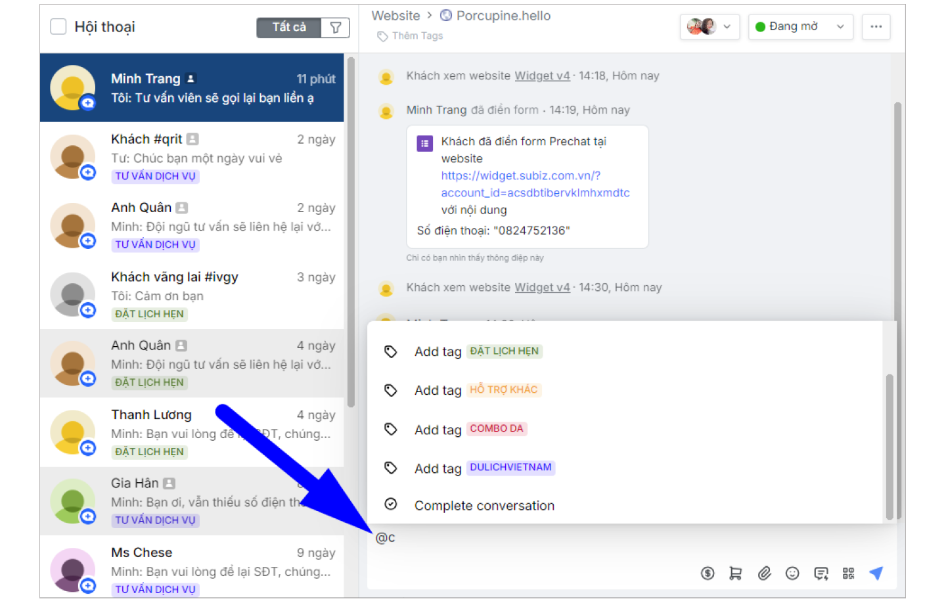The width and height of the screenshot is (946, 603).
Task: Tick the Hội thoại select-all checkbox
Action: coord(58,27)
